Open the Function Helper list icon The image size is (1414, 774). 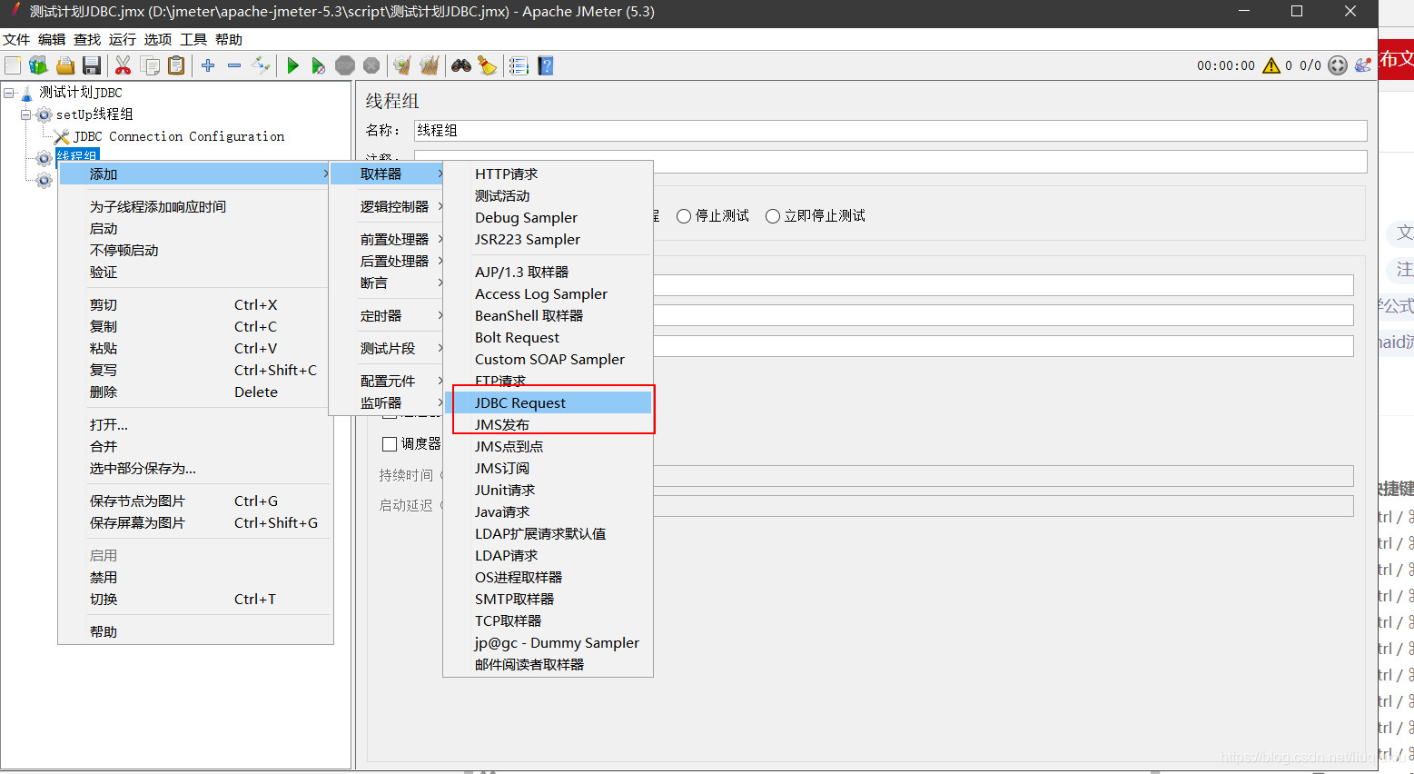(x=519, y=65)
